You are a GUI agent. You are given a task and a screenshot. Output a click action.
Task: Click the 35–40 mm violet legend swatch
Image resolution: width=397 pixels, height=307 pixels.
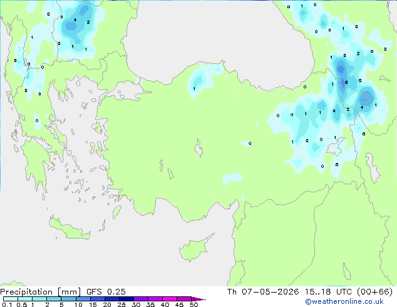pyautogui.click(x=155, y=299)
